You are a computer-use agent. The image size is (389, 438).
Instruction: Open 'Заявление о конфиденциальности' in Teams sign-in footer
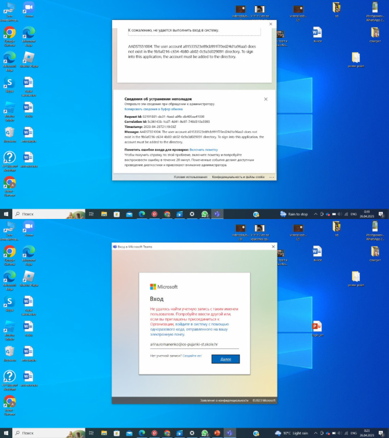tap(224, 400)
